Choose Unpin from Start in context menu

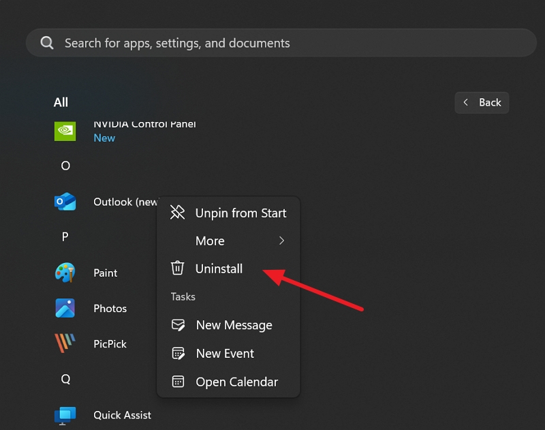[228, 213]
